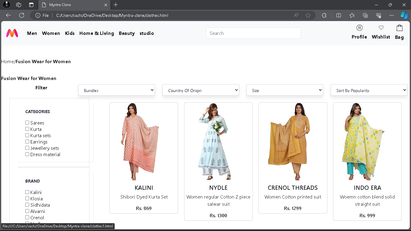Open the Wishlist heart icon

[381, 28]
